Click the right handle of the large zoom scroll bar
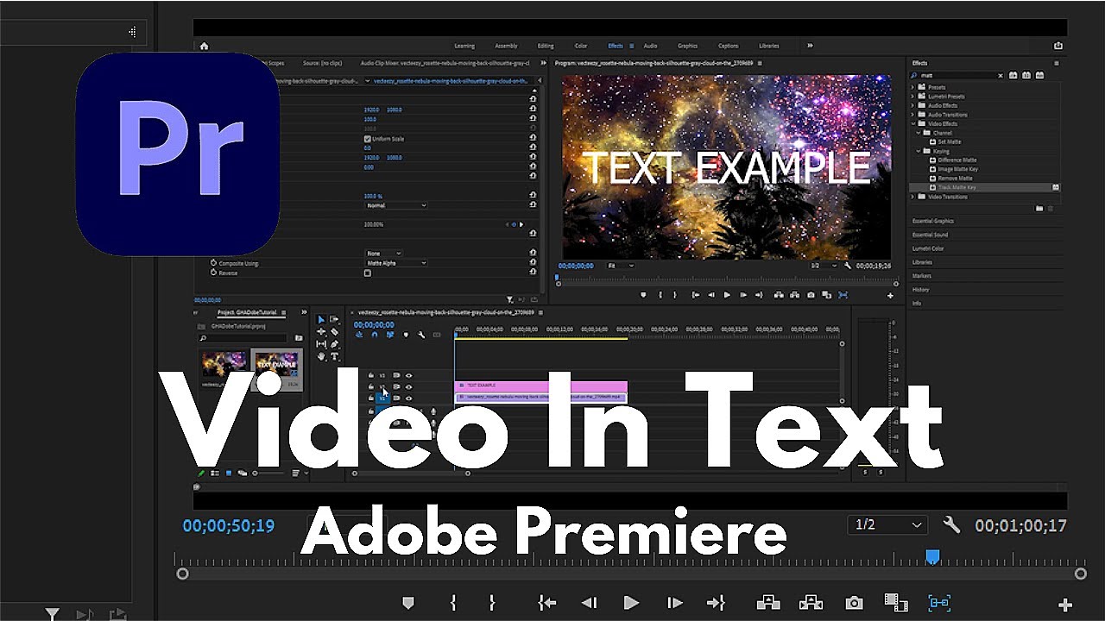The height and width of the screenshot is (621, 1105). [x=1081, y=574]
